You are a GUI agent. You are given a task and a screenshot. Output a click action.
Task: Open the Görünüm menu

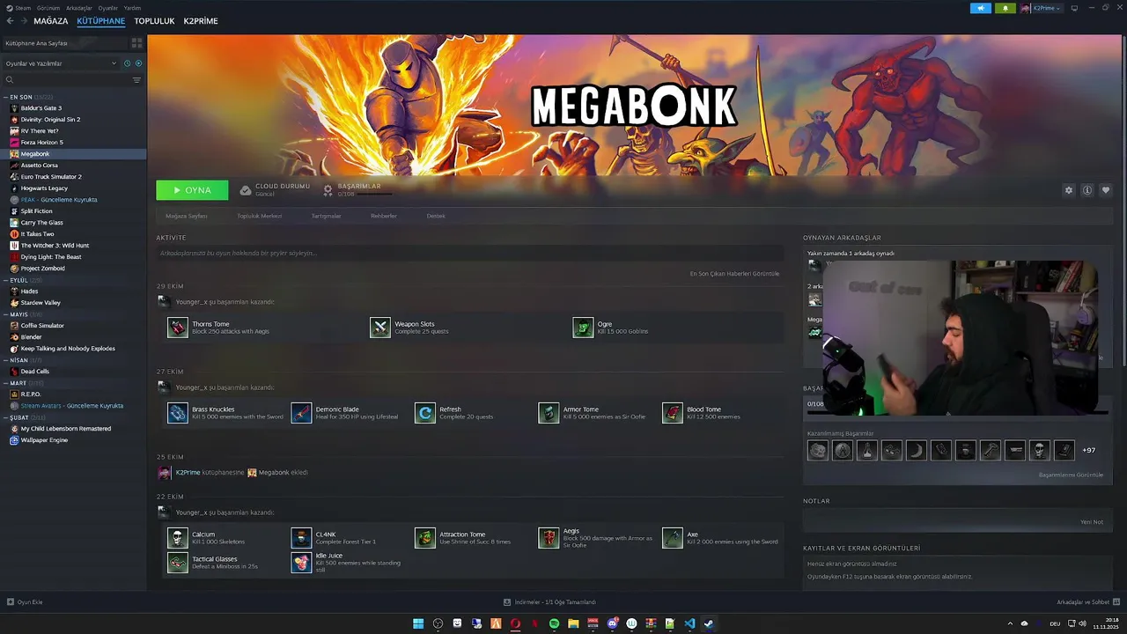click(48, 8)
